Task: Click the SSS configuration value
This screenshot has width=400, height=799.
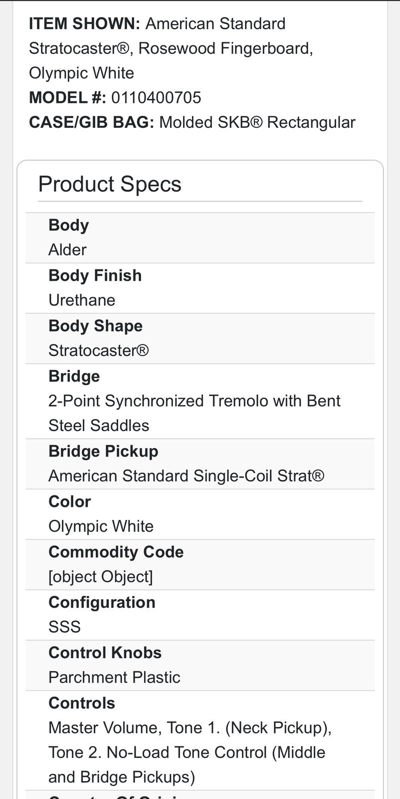Action: (x=64, y=627)
